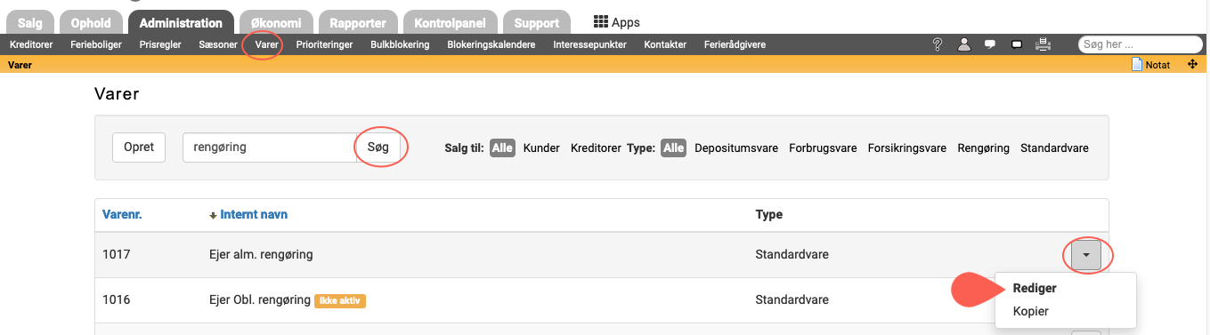
Task: Open Prisregler in the submenu
Action: pos(161,44)
